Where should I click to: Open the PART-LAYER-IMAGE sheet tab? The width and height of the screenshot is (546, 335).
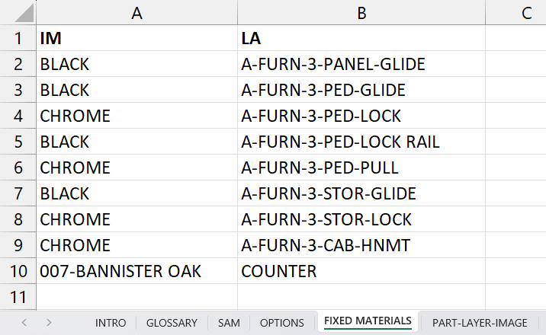coord(480,323)
